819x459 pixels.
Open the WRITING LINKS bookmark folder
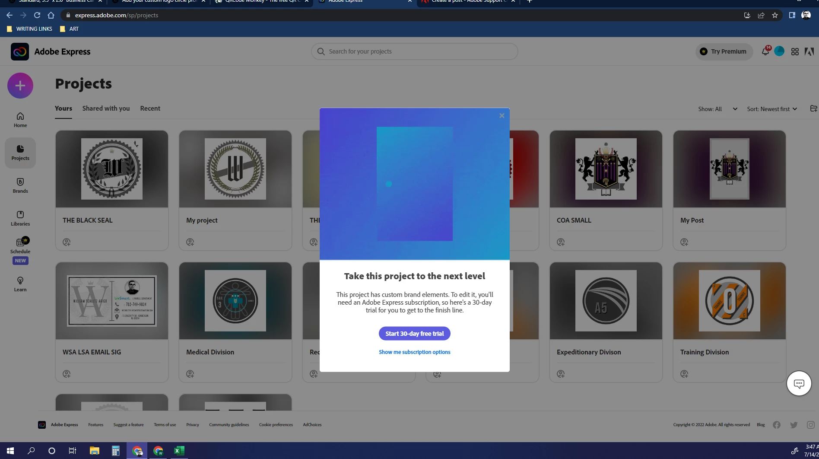[x=29, y=29]
